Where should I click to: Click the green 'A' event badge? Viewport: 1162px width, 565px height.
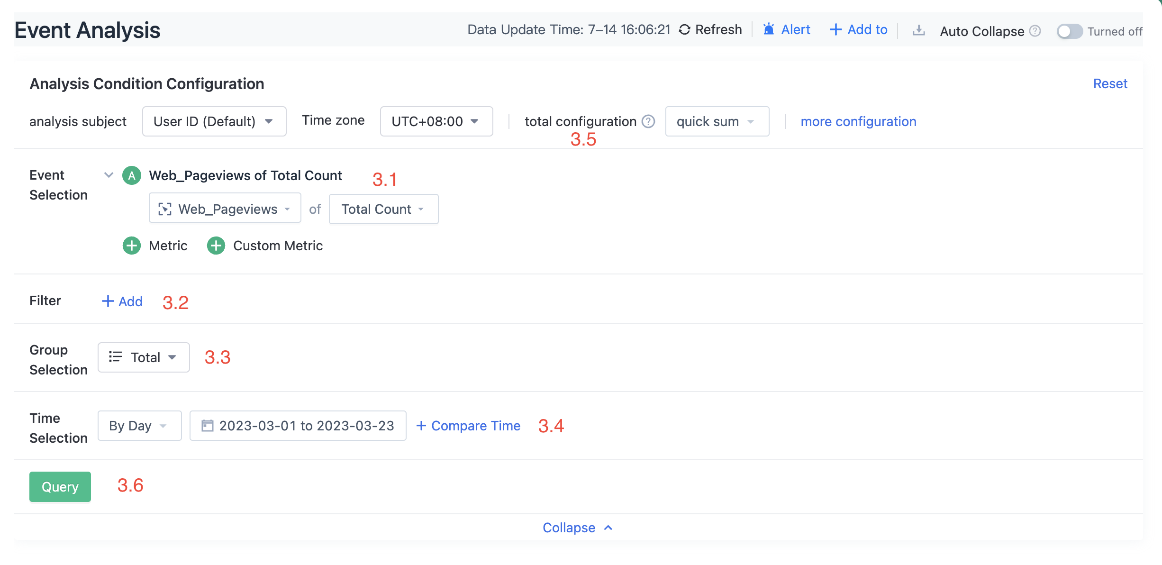[131, 175]
